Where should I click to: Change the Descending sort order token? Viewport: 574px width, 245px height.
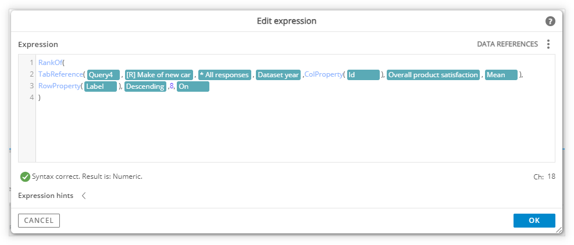click(145, 87)
